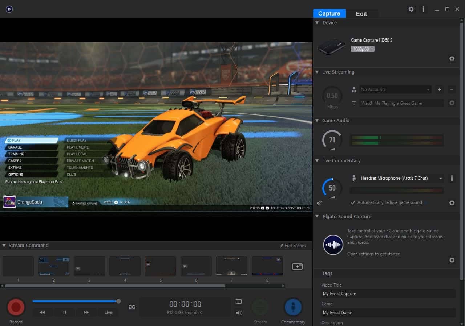465x326 pixels.
Task: Start streaming with the Stream button
Action: coord(260,307)
